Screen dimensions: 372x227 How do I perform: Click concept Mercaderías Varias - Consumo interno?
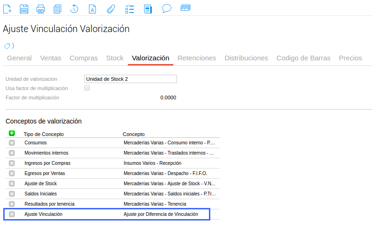170,143
